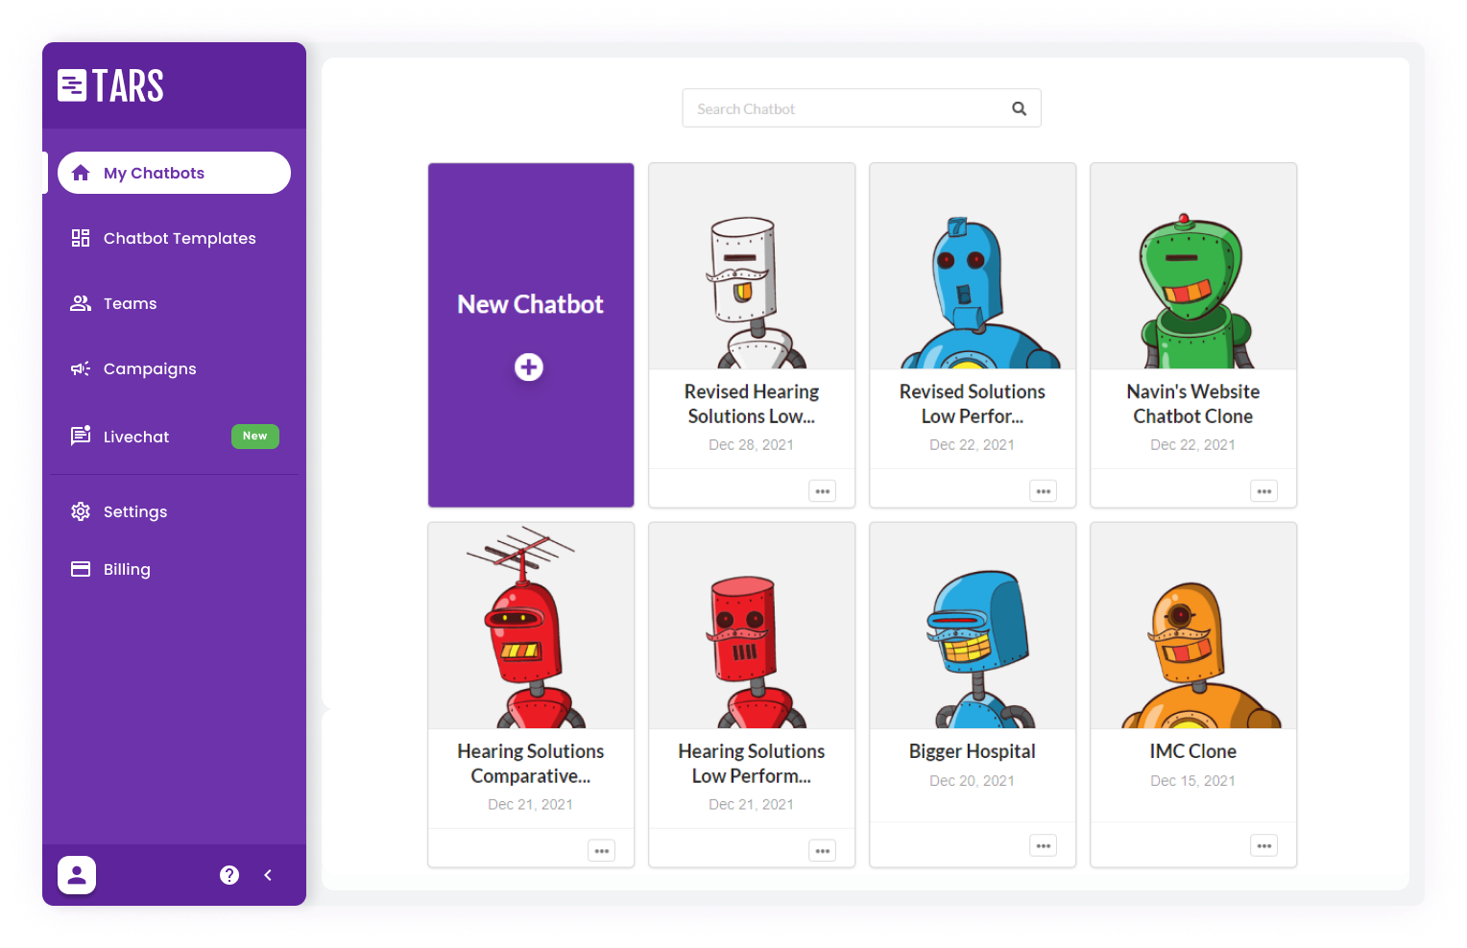Select My Chatbots in the sidebar
This screenshot has height=948, width=1467.
click(174, 173)
